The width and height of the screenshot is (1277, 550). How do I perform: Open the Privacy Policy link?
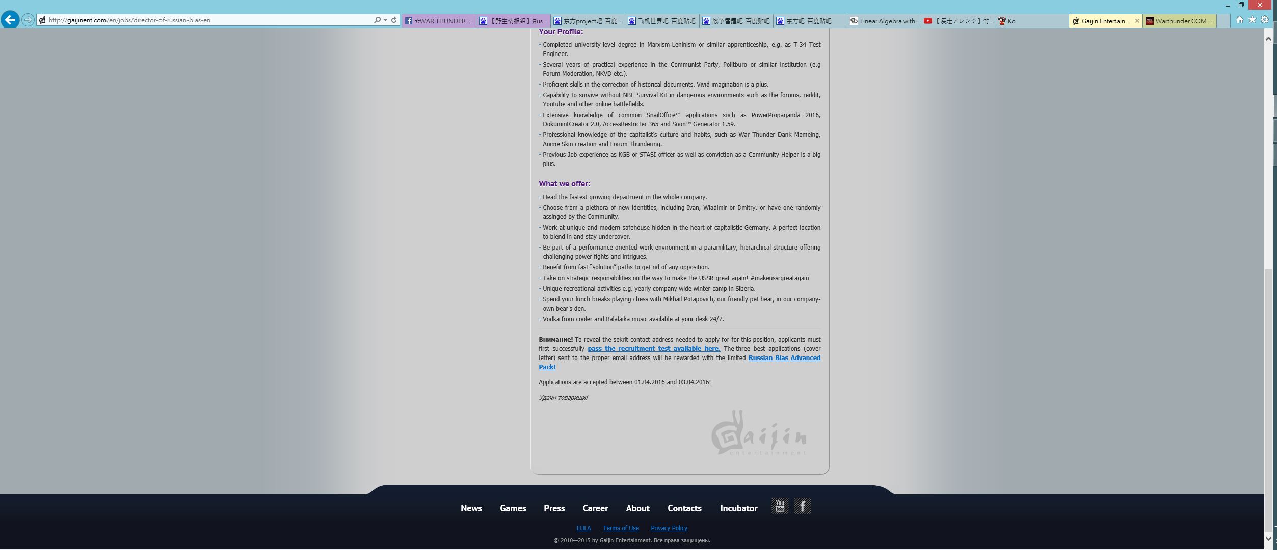tap(669, 528)
